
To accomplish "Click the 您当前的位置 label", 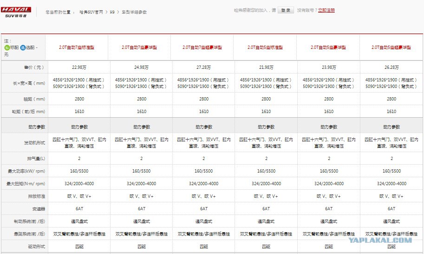I will tap(58, 12).
